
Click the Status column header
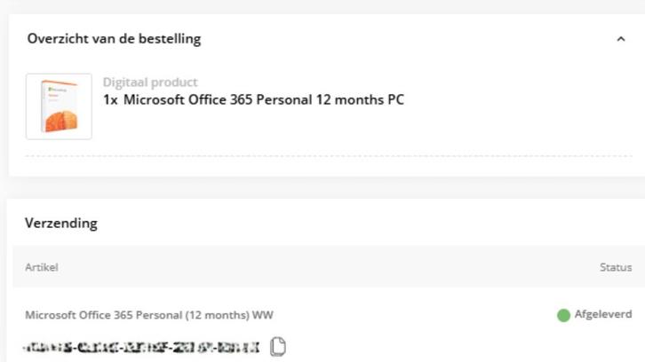pos(615,267)
